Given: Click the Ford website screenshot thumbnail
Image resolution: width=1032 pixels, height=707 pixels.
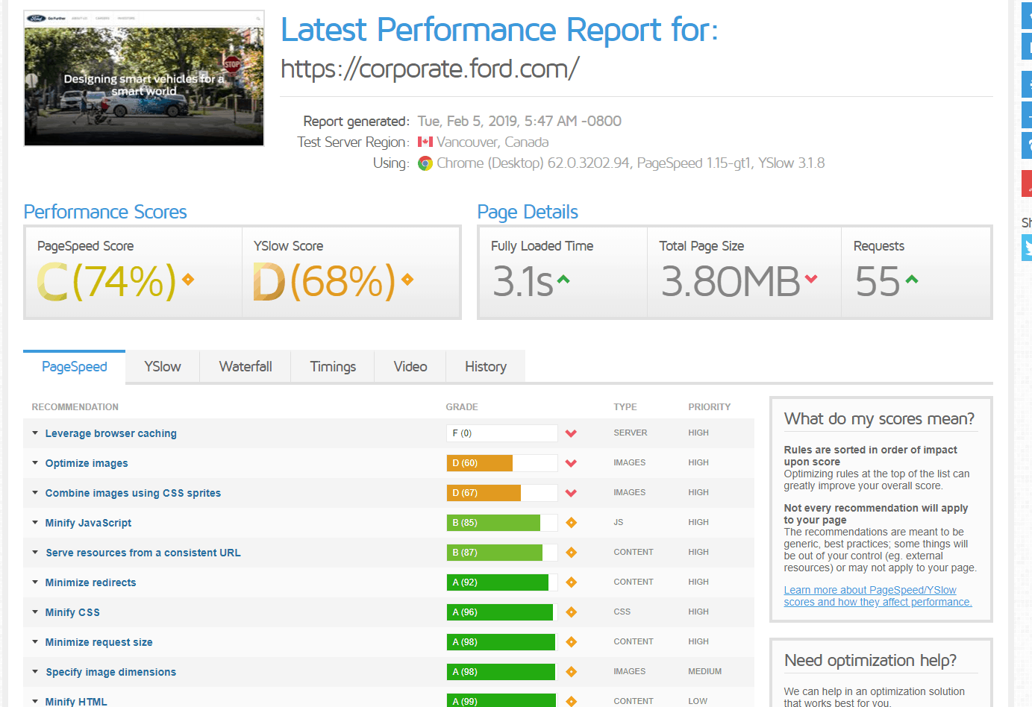Looking at the screenshot, I should coord(144,79).
